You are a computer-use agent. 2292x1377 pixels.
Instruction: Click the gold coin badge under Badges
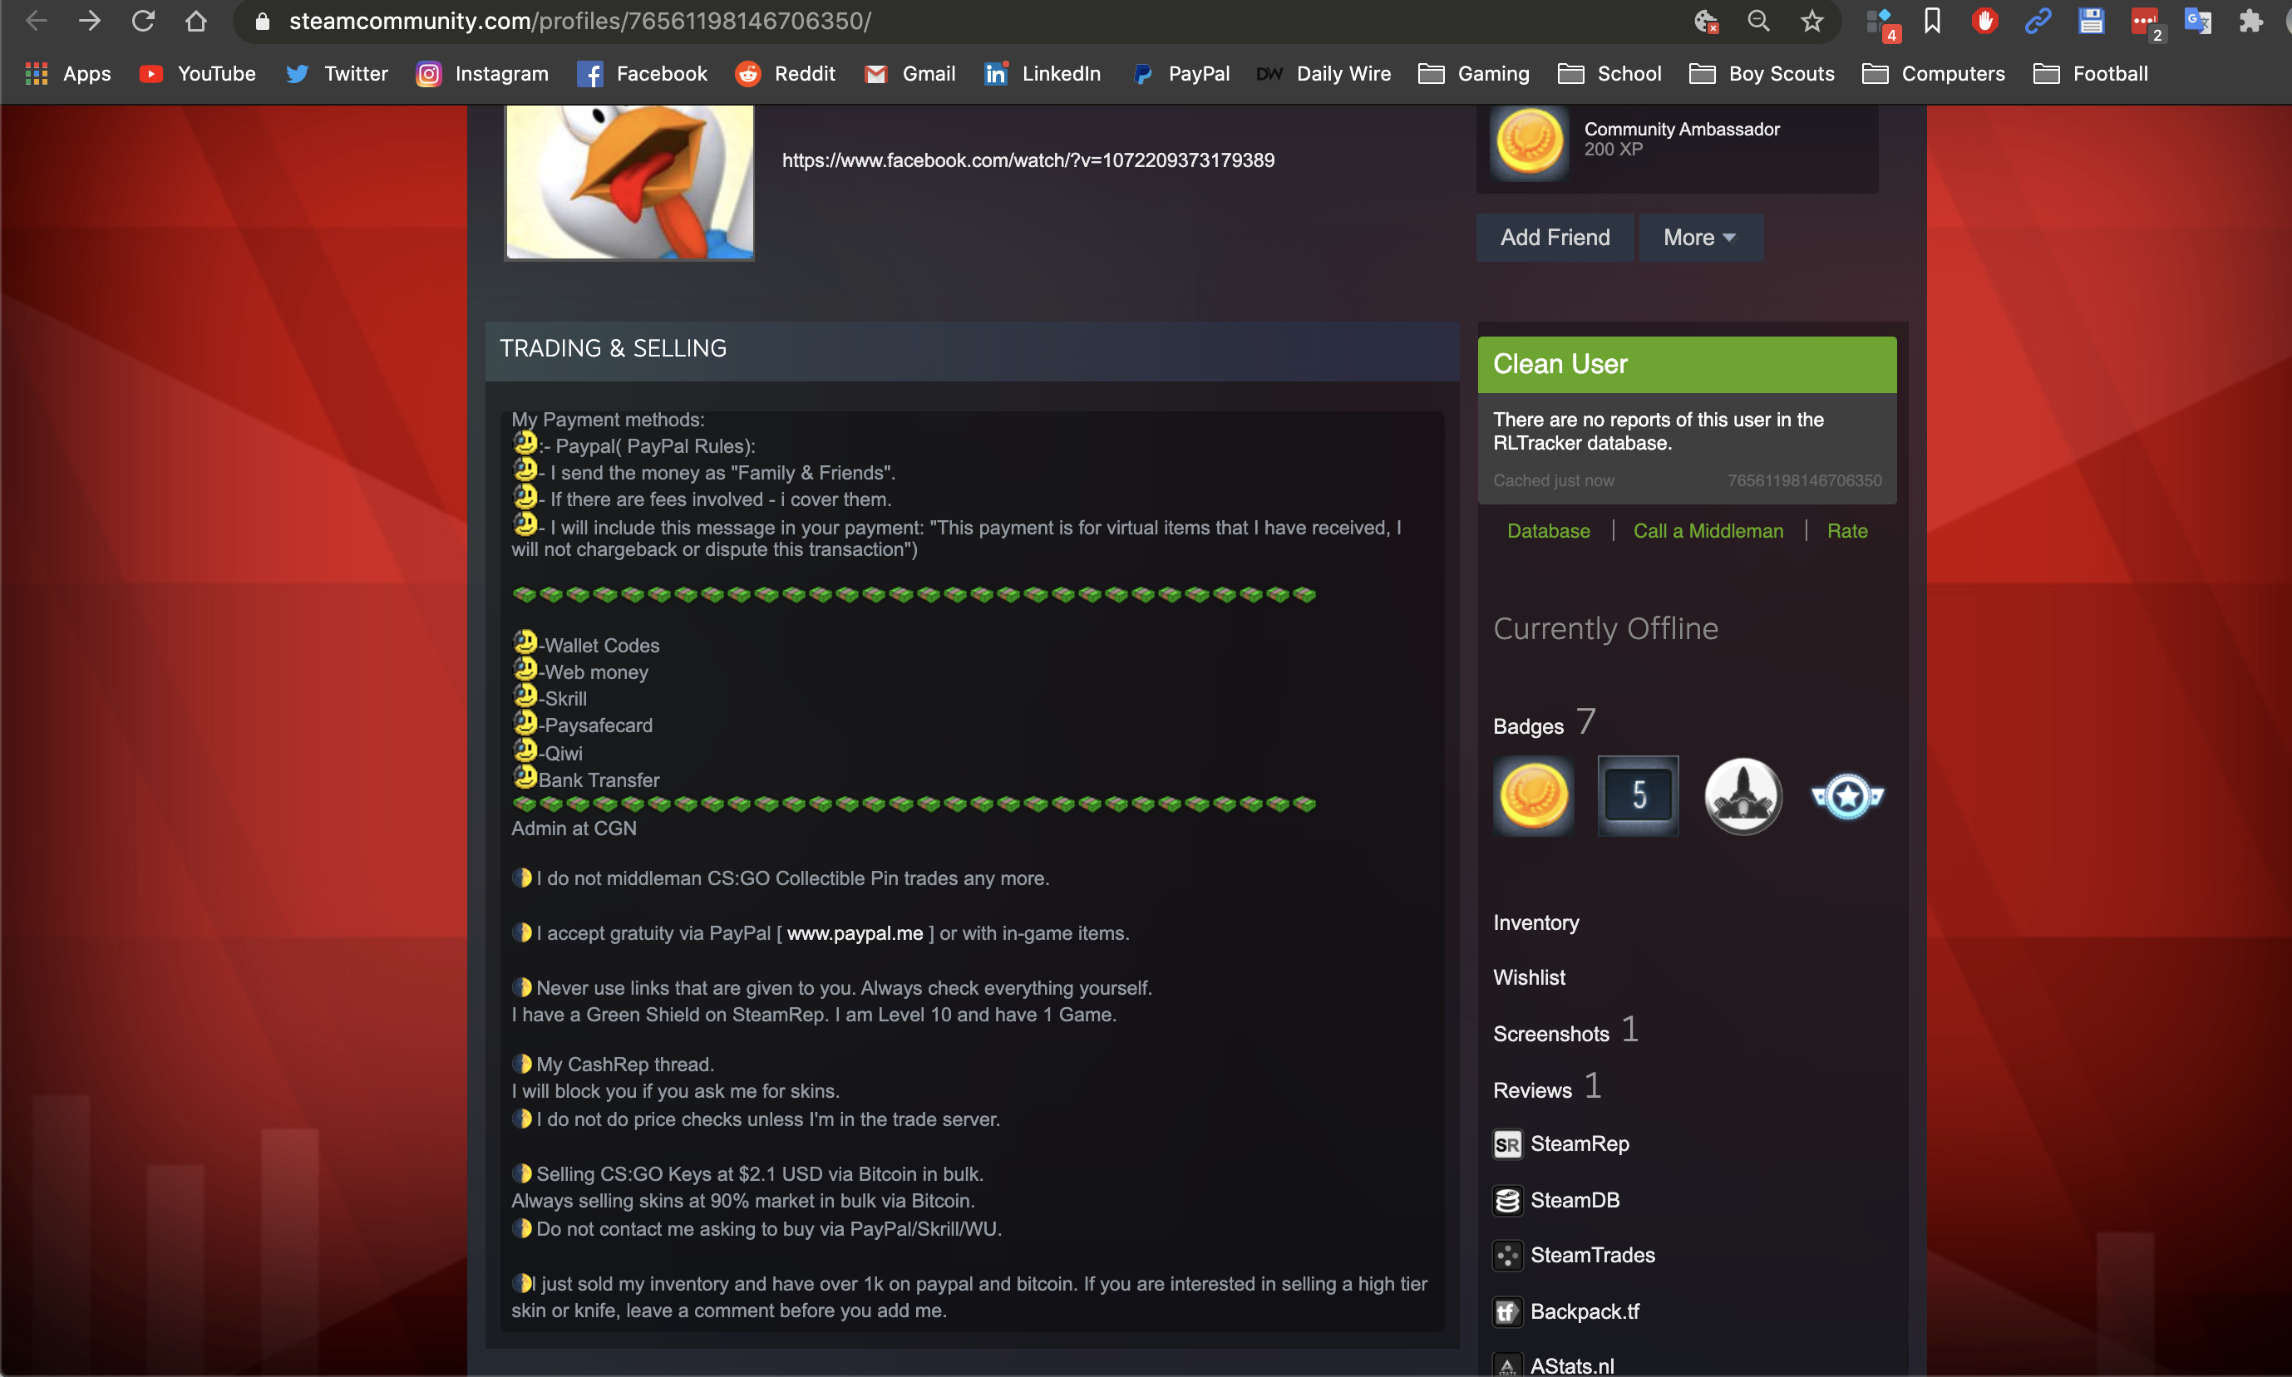coord(1534,795)
